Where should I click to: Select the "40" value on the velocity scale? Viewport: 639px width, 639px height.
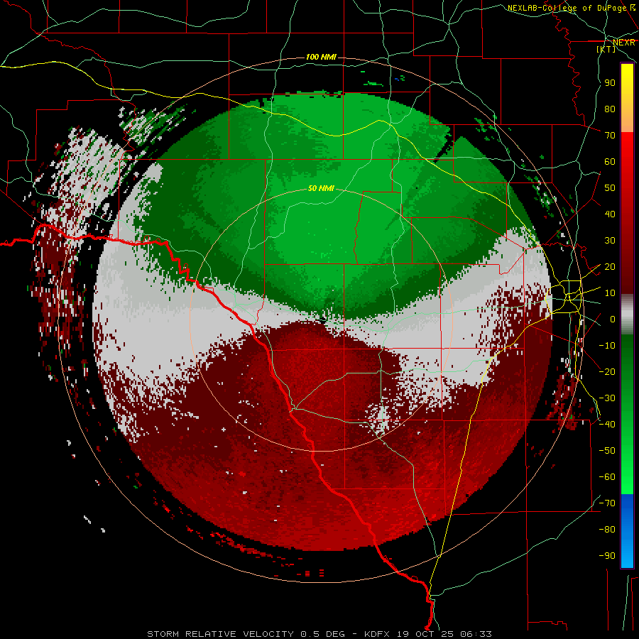coord(610,214)
